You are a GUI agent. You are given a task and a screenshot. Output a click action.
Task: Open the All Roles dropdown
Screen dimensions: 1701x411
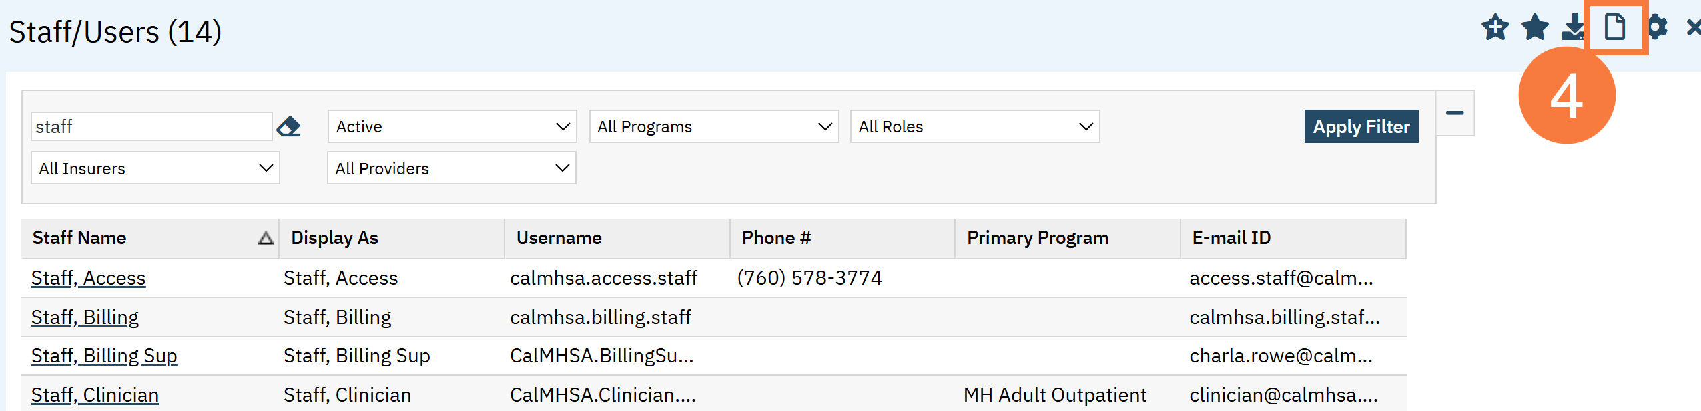tap(975, 126)
